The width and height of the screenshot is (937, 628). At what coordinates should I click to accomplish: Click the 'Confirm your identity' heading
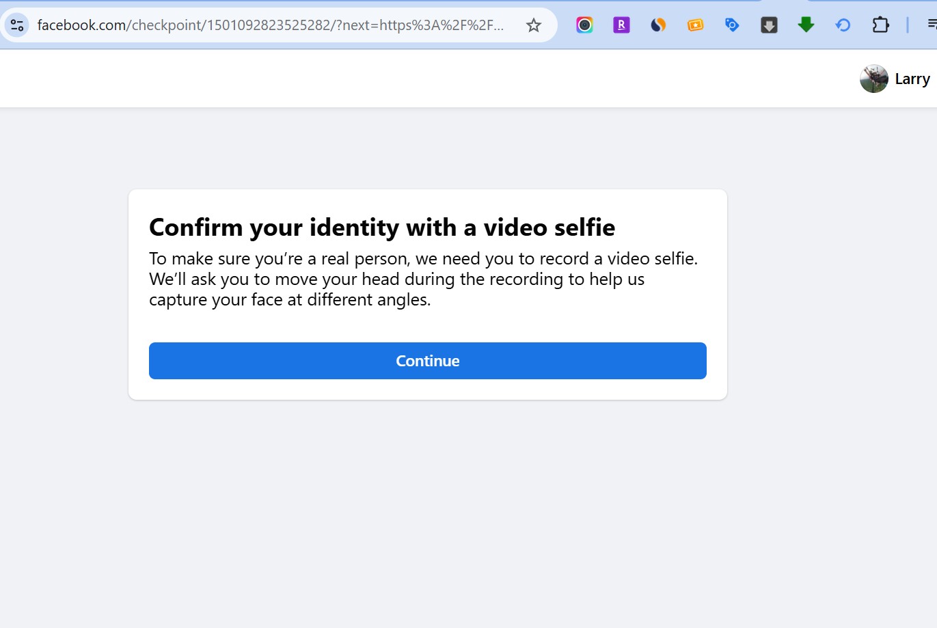pos(382,228)
